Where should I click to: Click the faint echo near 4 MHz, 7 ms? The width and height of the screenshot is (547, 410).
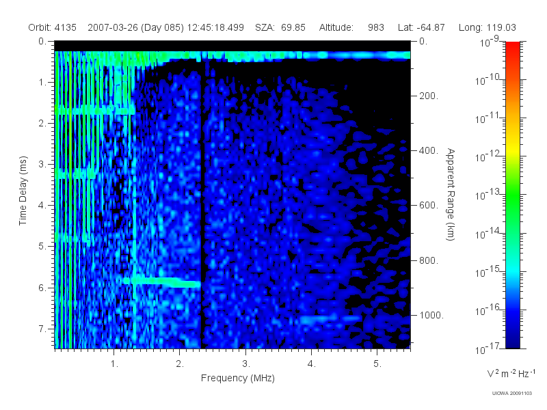330,318
